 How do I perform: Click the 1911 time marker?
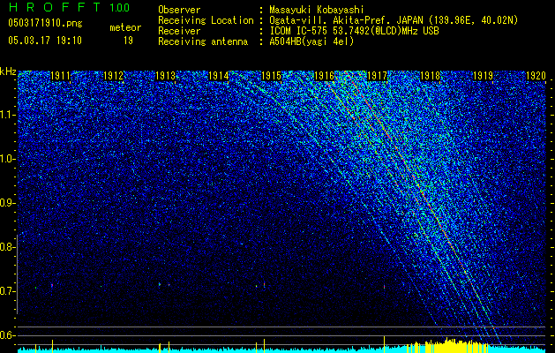[x=61, y=76]
